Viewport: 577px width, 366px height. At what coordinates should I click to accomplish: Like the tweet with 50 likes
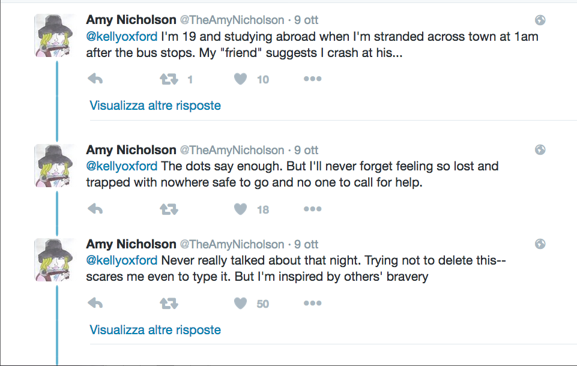[x=241, y=304]
